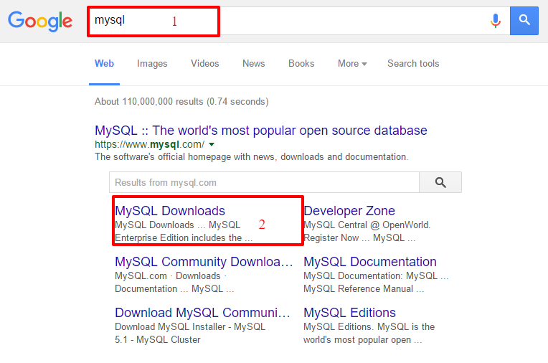Open the Developer Zone link

[x=349, y=211]
